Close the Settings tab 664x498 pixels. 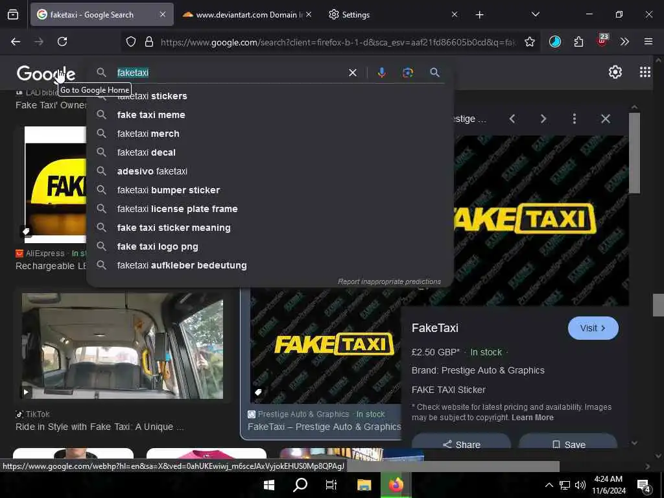point(455,15)
